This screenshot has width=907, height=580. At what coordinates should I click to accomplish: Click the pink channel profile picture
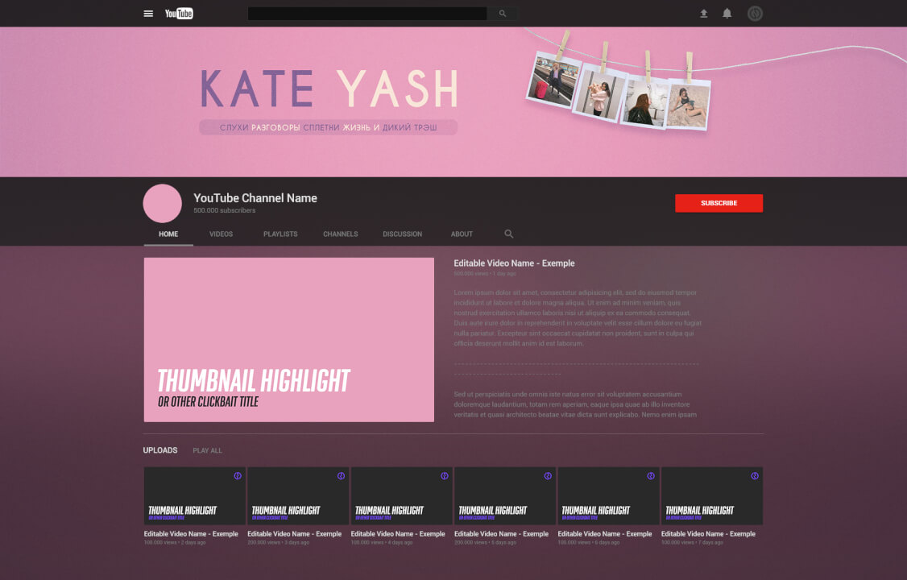point(163,203)
